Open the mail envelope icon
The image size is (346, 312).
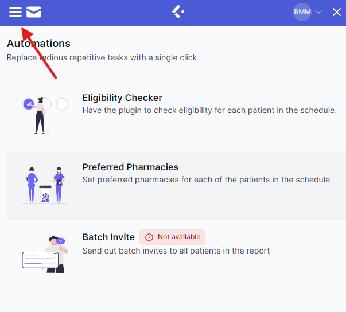point(34,12)
